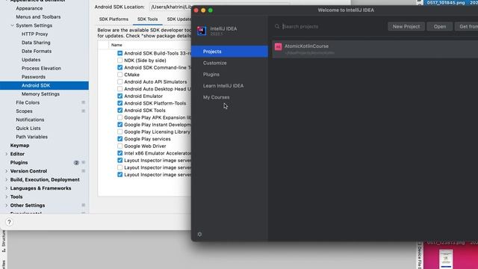Open the Device File Explorer side tab
Viewport: 478px width, 269px height.
click(420, 256)
